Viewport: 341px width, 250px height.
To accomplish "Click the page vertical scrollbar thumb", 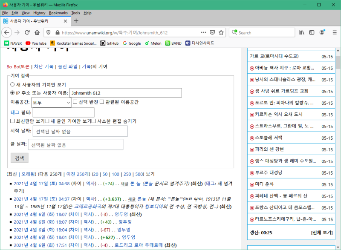I will tap(338, 62).
